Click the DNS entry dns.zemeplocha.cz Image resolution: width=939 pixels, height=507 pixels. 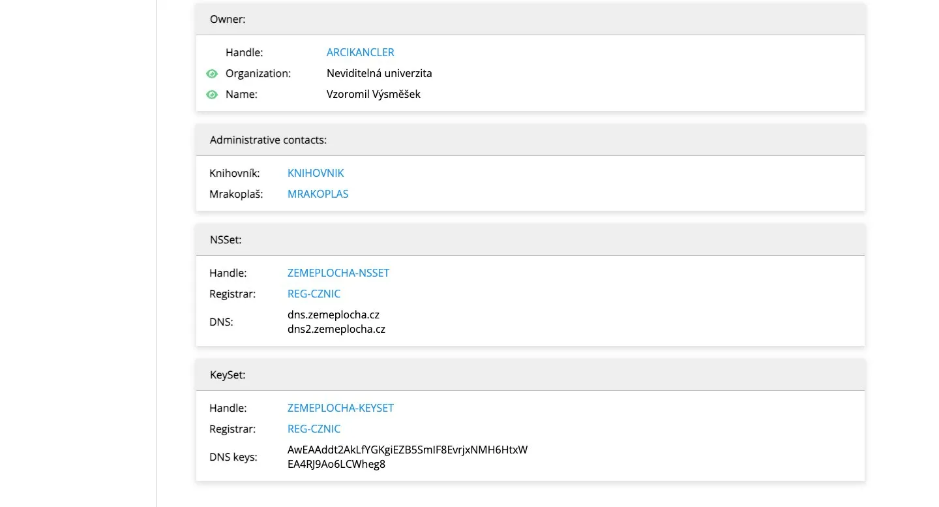pos(334,315)
